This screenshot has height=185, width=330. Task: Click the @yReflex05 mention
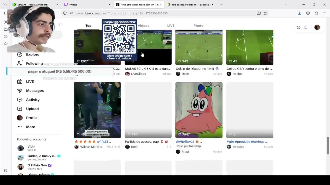pyautogui.click(x=185, y=142)
